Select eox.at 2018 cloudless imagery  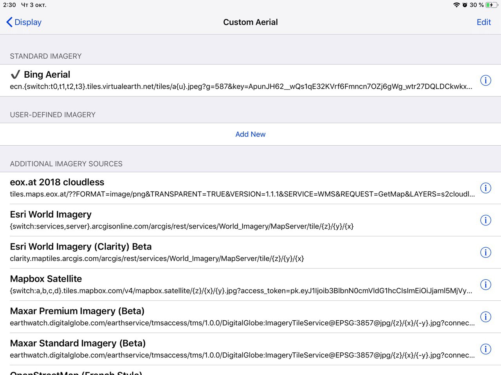pos(250,188)
